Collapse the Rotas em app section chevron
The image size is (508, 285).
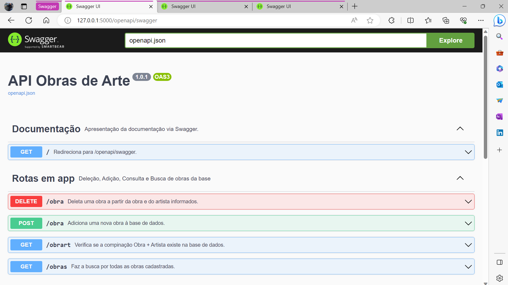pos(460,178)
